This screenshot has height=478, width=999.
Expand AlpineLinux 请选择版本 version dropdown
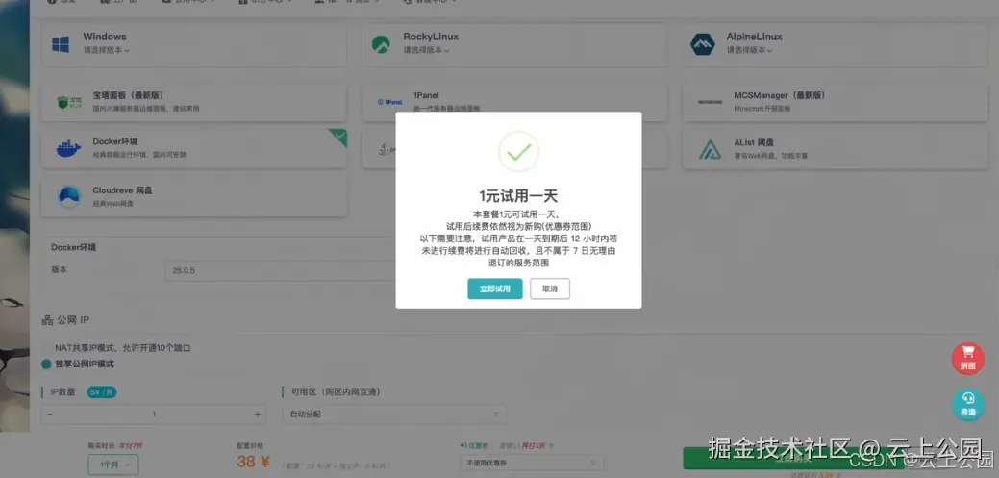click(750, 50)
